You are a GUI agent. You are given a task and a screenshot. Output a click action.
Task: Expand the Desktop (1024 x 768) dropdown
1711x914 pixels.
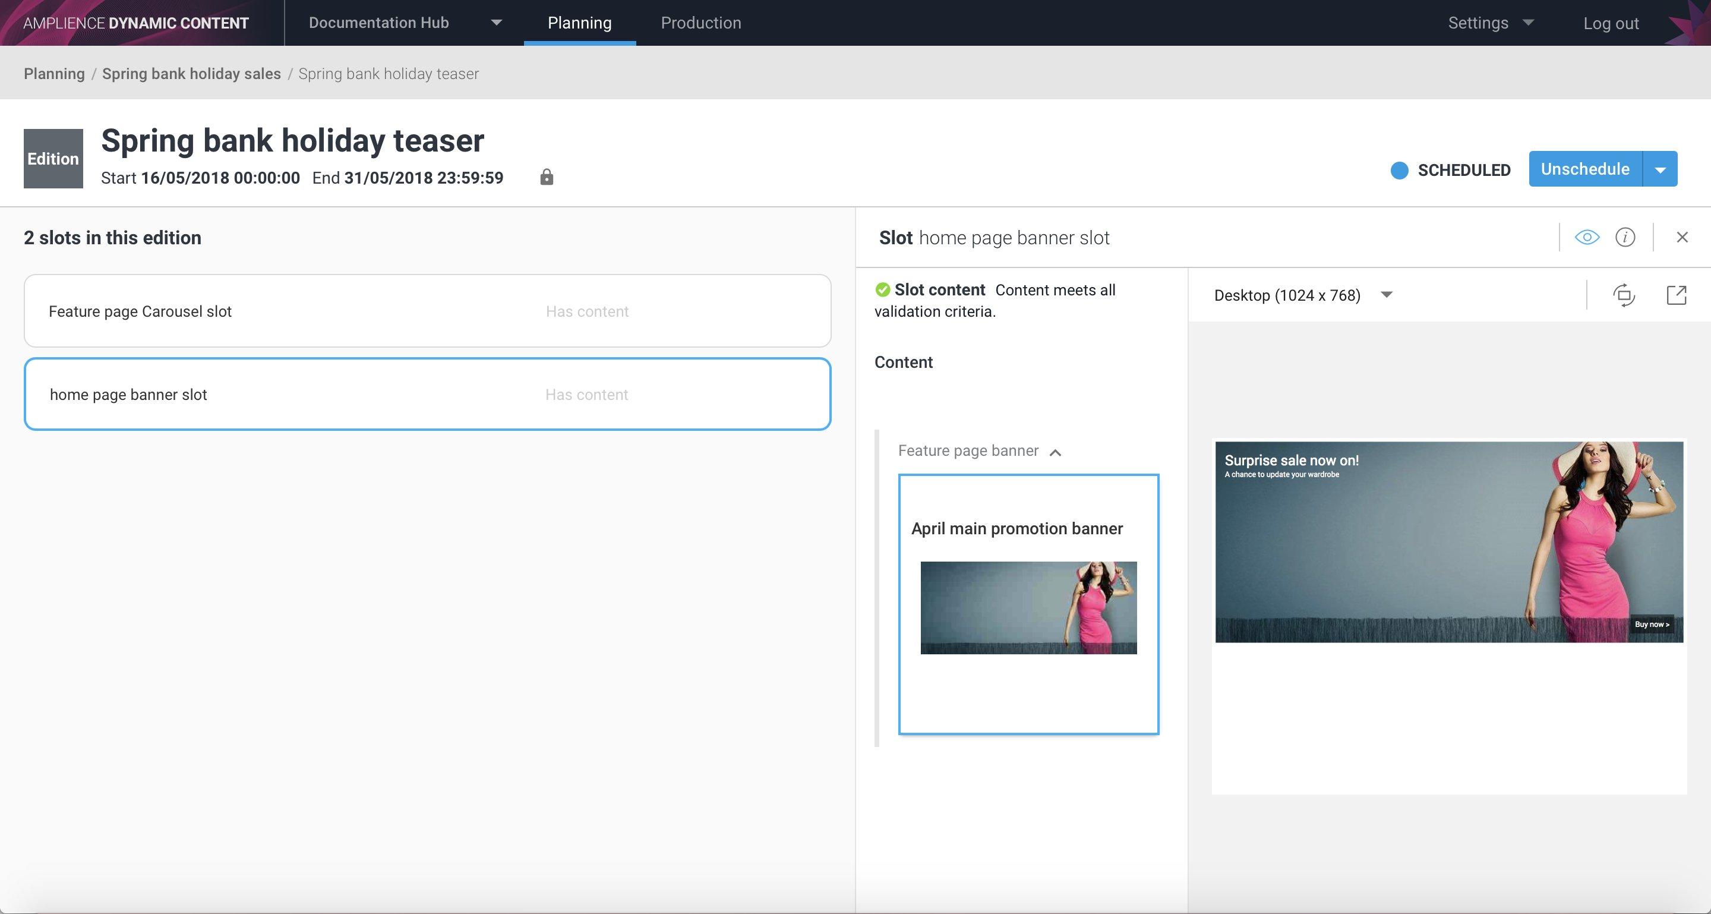(1386, 295)
